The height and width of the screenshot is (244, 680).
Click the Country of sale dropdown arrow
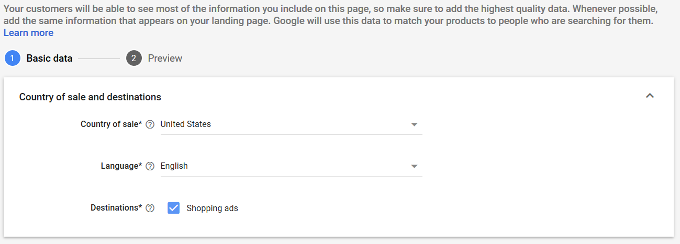[x=414, y=124]
